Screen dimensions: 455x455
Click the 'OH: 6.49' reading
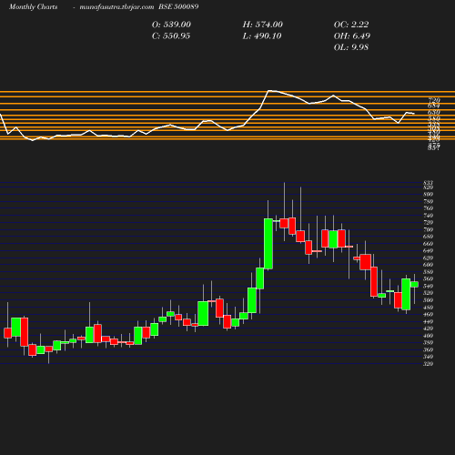pyautogui.click(x=352, y=36)
